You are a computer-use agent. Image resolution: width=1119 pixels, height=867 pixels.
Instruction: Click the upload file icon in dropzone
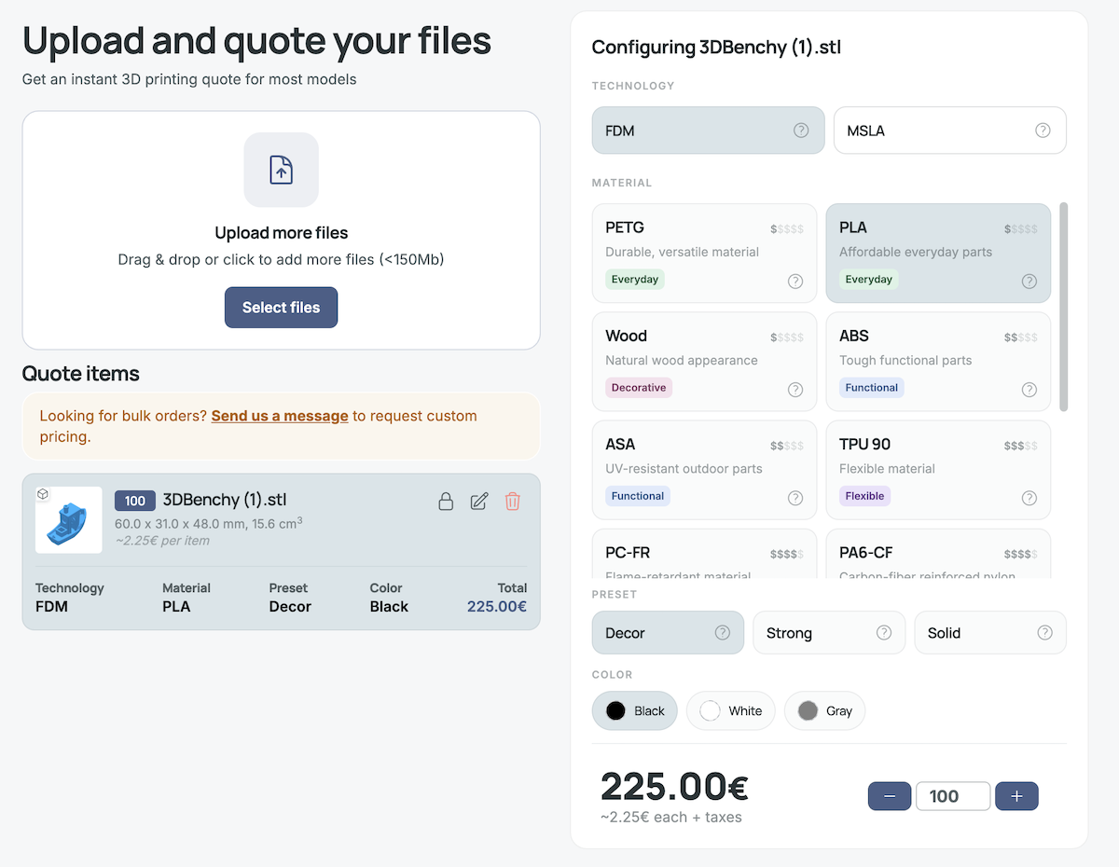[282, 170]
